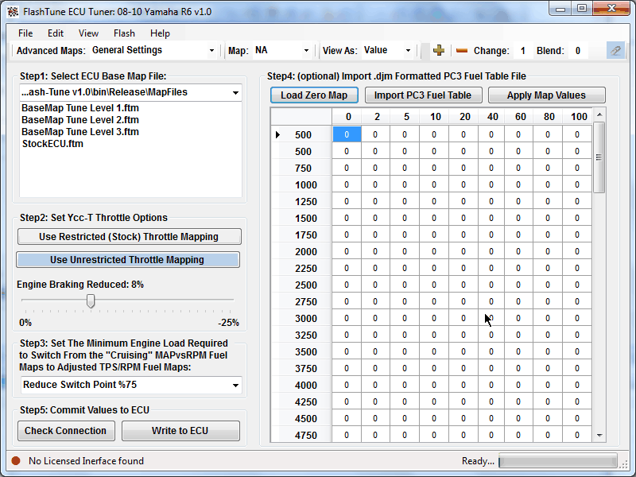Open the Flash menu
Viewport: 636px width, 477px height.
pyautogui.click(x=124, y=33)
